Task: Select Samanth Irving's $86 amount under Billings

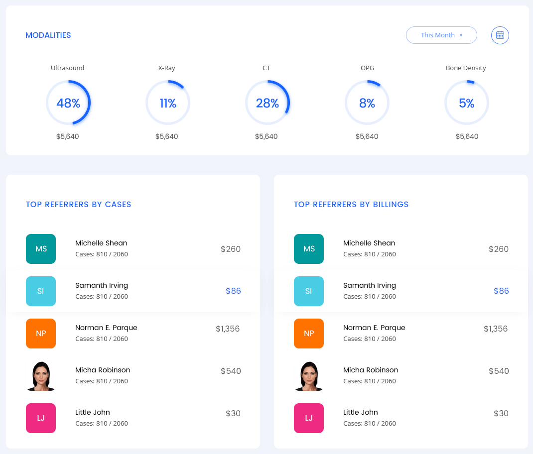Action: [501, 291]
